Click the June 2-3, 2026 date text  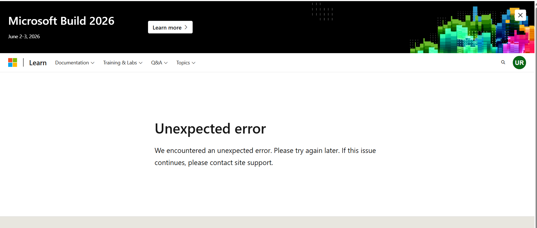(24, 36)
